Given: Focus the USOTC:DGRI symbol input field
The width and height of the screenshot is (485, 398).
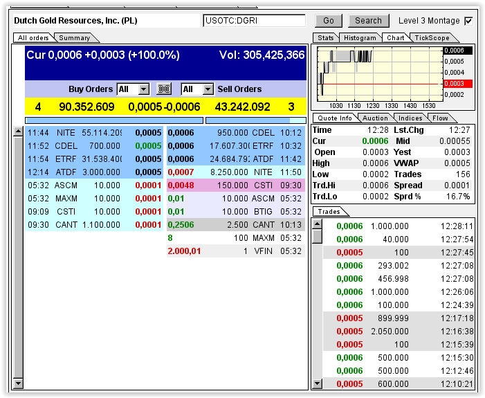Looking at the screenshot, I should [x=254, y=21].
